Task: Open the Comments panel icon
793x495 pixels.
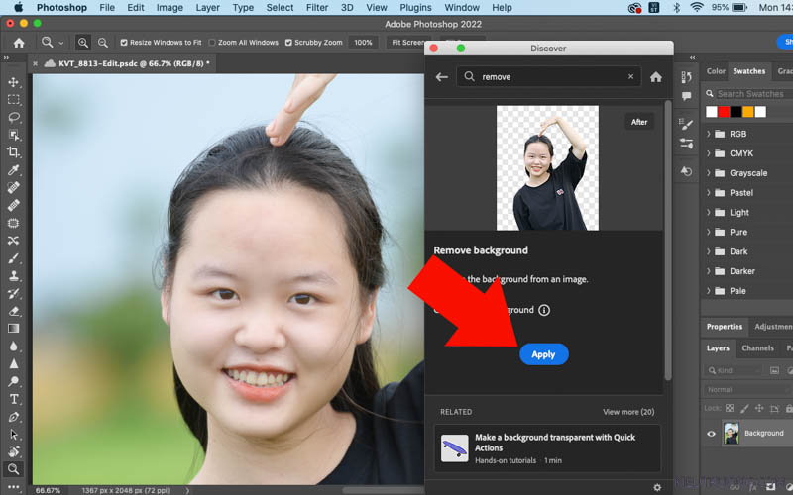Action: [x=686, y=96]
